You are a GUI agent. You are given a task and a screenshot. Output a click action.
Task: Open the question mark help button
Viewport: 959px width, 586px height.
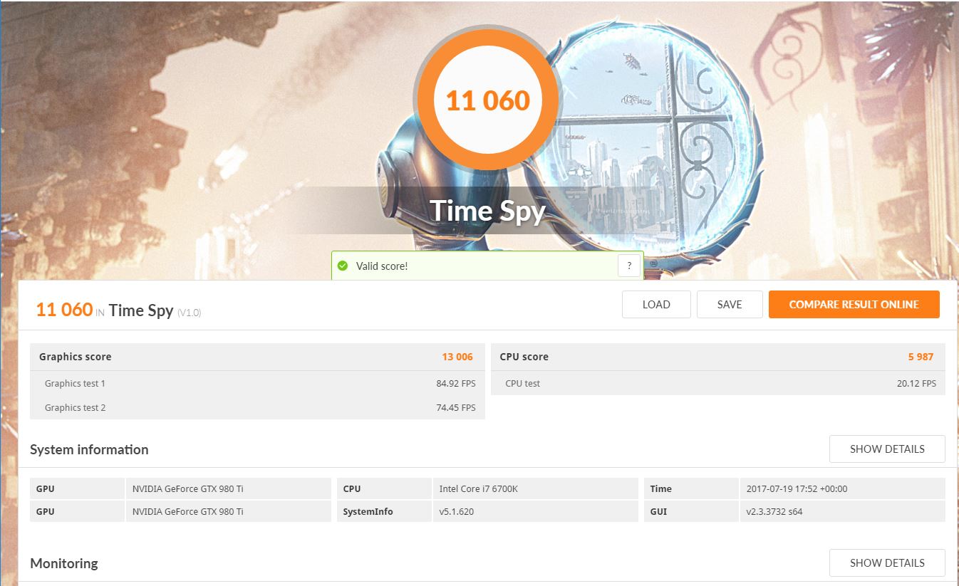pos(628,266)
